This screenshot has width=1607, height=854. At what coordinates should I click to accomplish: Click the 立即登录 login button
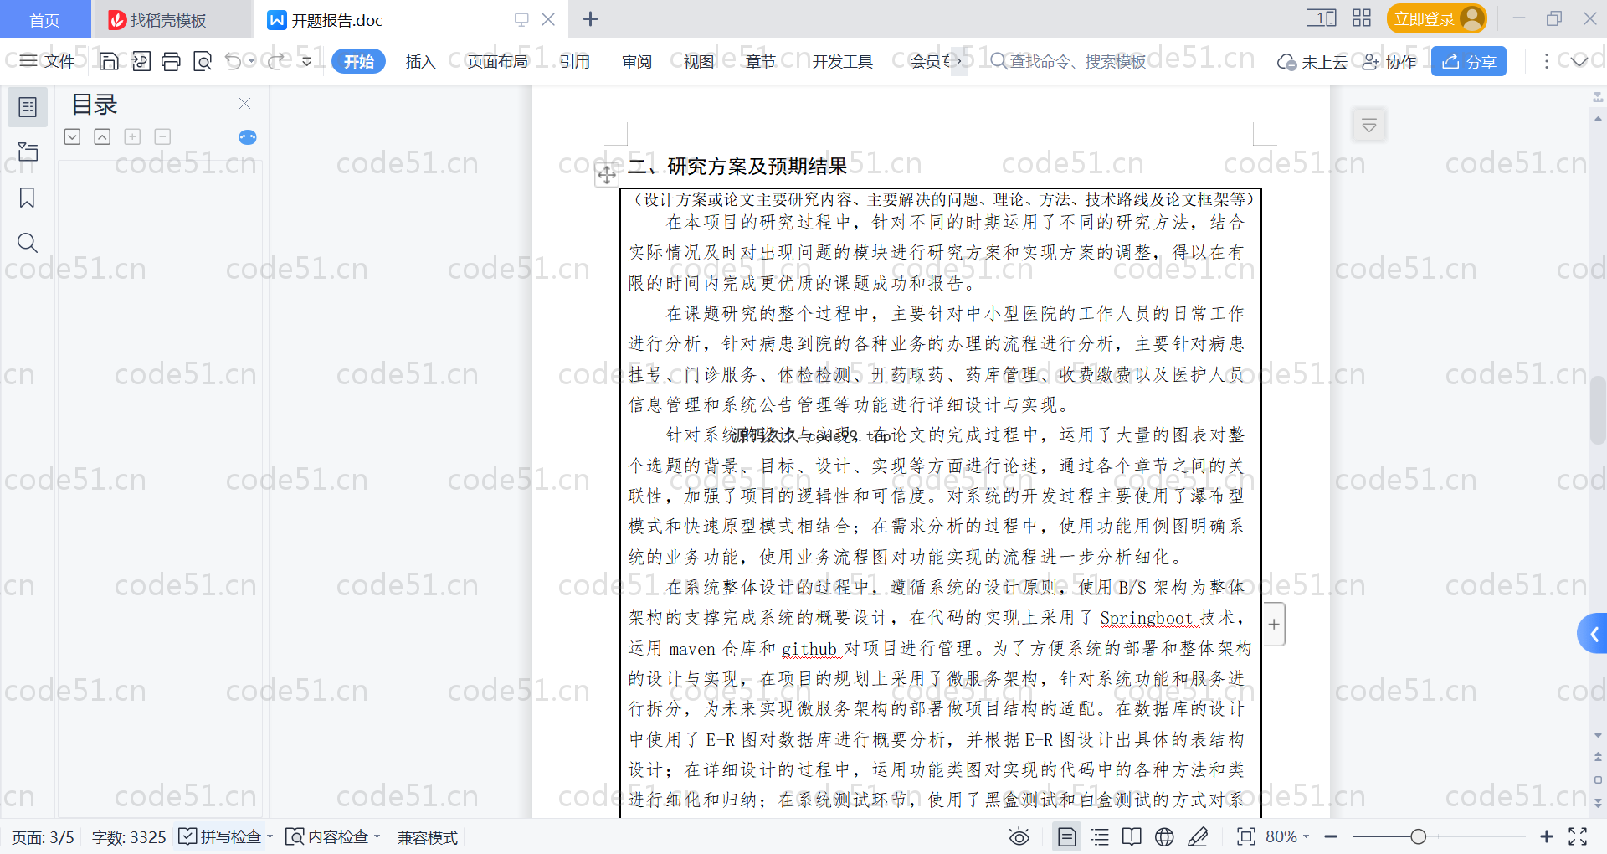pos(1436,18)
